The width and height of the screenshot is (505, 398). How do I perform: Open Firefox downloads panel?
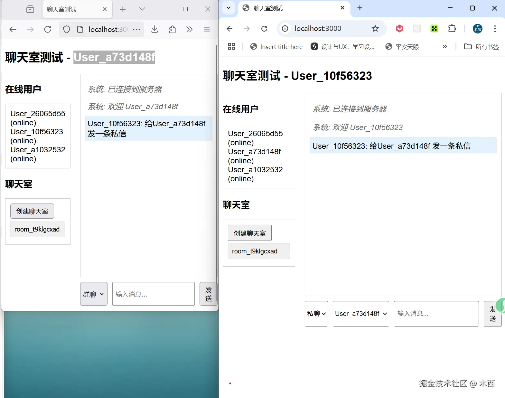click(x=155, y=29)
